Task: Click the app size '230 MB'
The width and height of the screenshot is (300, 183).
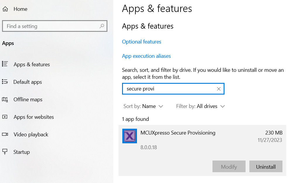Action: (274, 133)
